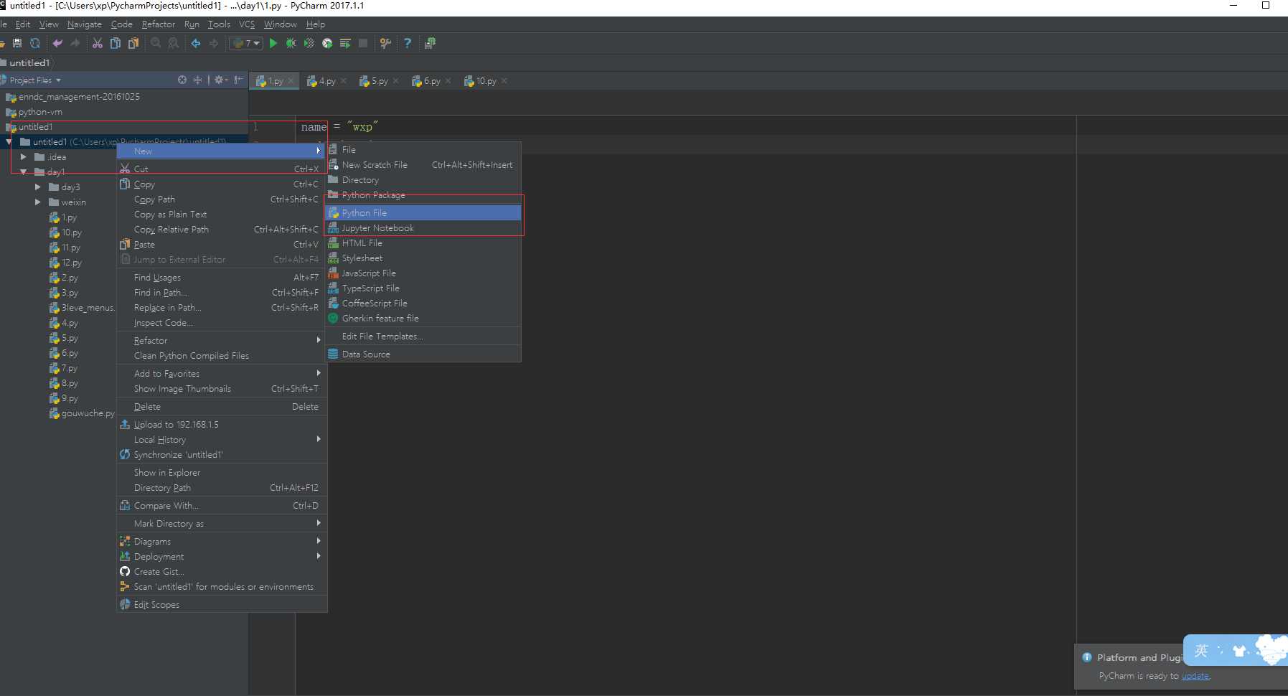
Task: Collapse the day1 folder arrow
Action: pos(24,172)
